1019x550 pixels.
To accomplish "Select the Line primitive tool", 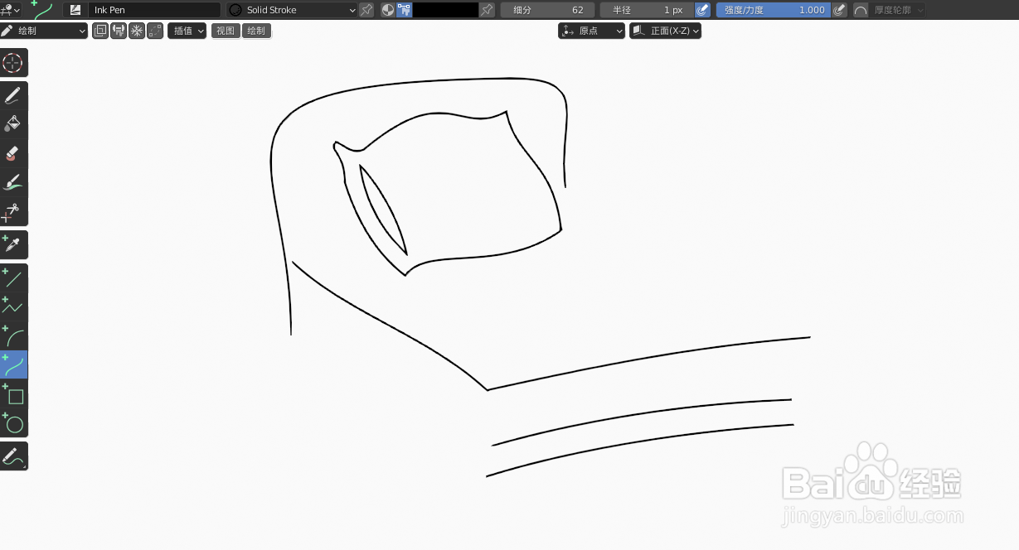I will (x=13, y=278).
